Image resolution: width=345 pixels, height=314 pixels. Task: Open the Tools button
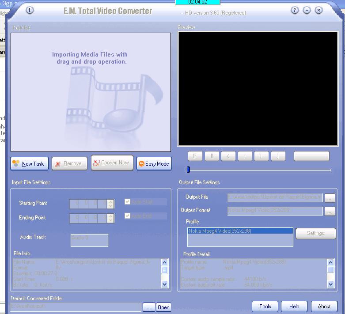[265, 306]
